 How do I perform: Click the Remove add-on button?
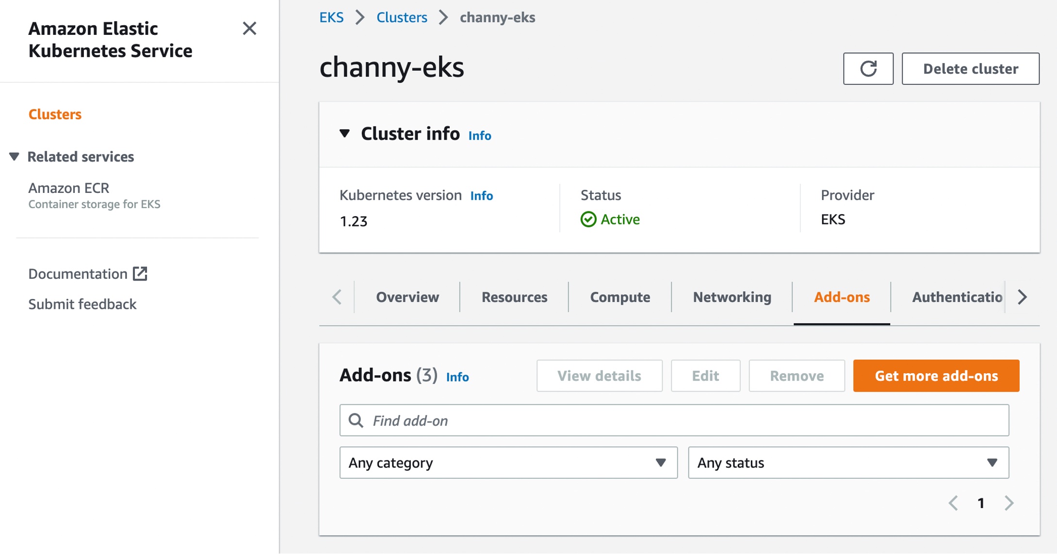[x=797, y=376]
